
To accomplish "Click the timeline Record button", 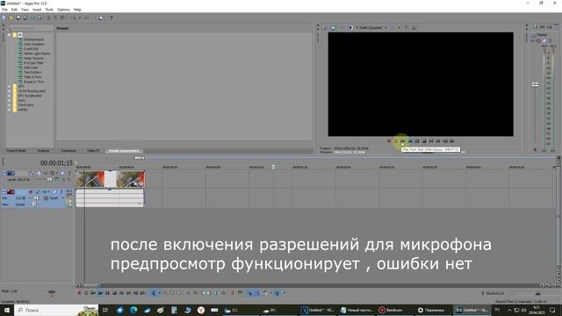I will (x=79, y=293).
